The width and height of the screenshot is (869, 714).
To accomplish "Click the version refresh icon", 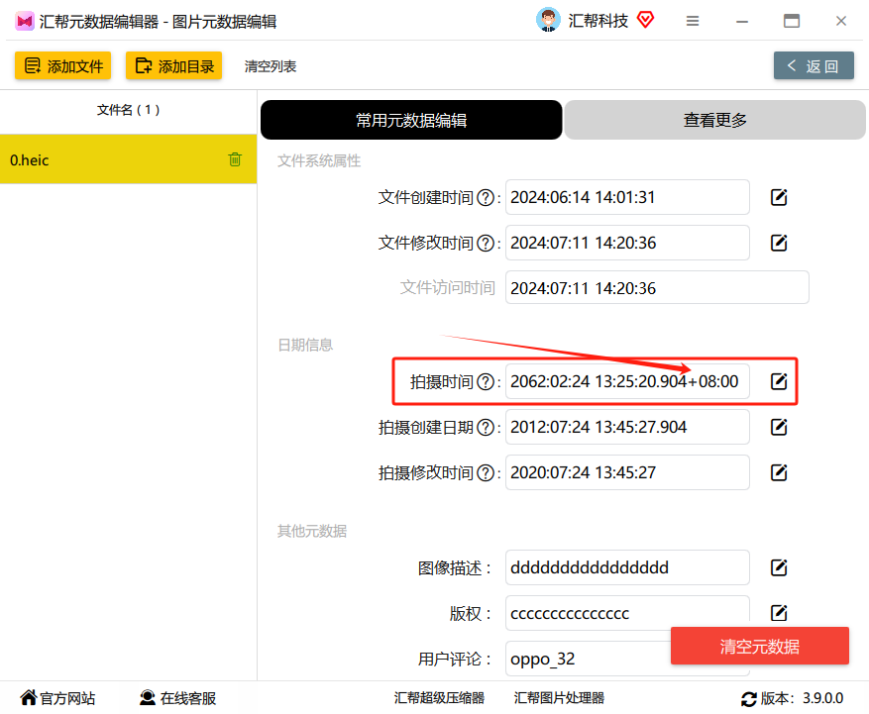I will [x=749, y=699].
